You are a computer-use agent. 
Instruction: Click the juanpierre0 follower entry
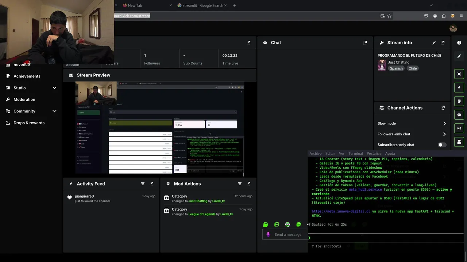112,198
